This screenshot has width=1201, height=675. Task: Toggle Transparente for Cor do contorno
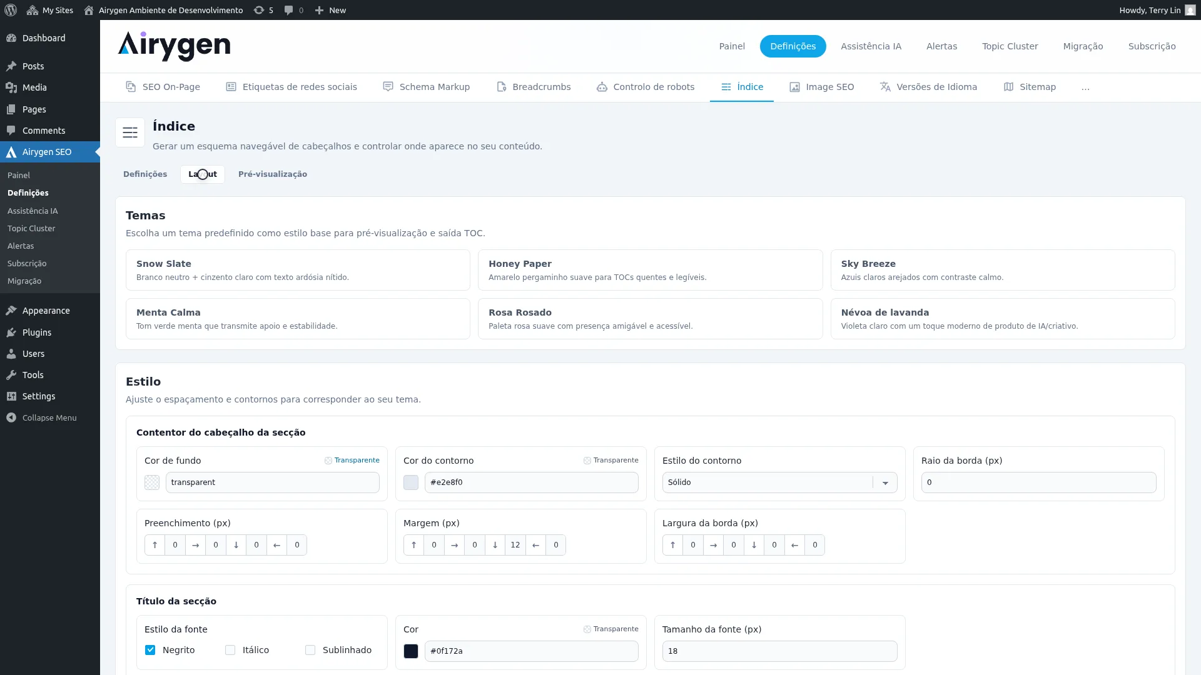tap(611, 460)
